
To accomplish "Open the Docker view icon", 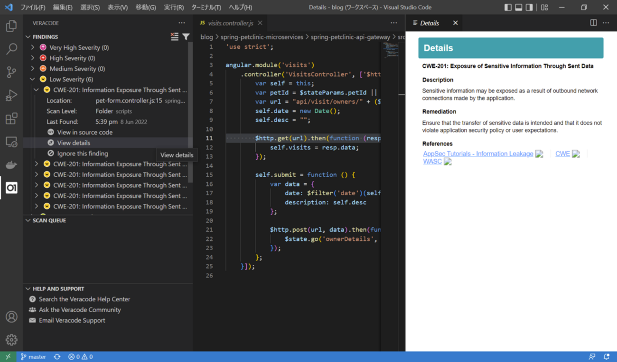I will coord(11,165).
